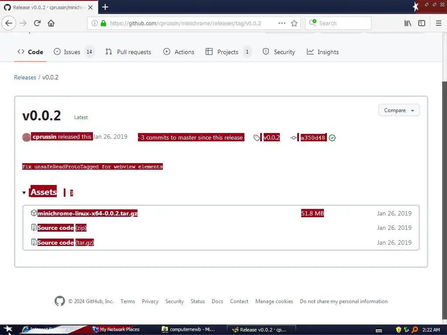Open the Terms footer link
This screenshot has height=335, width=447.
coord(128,301)
